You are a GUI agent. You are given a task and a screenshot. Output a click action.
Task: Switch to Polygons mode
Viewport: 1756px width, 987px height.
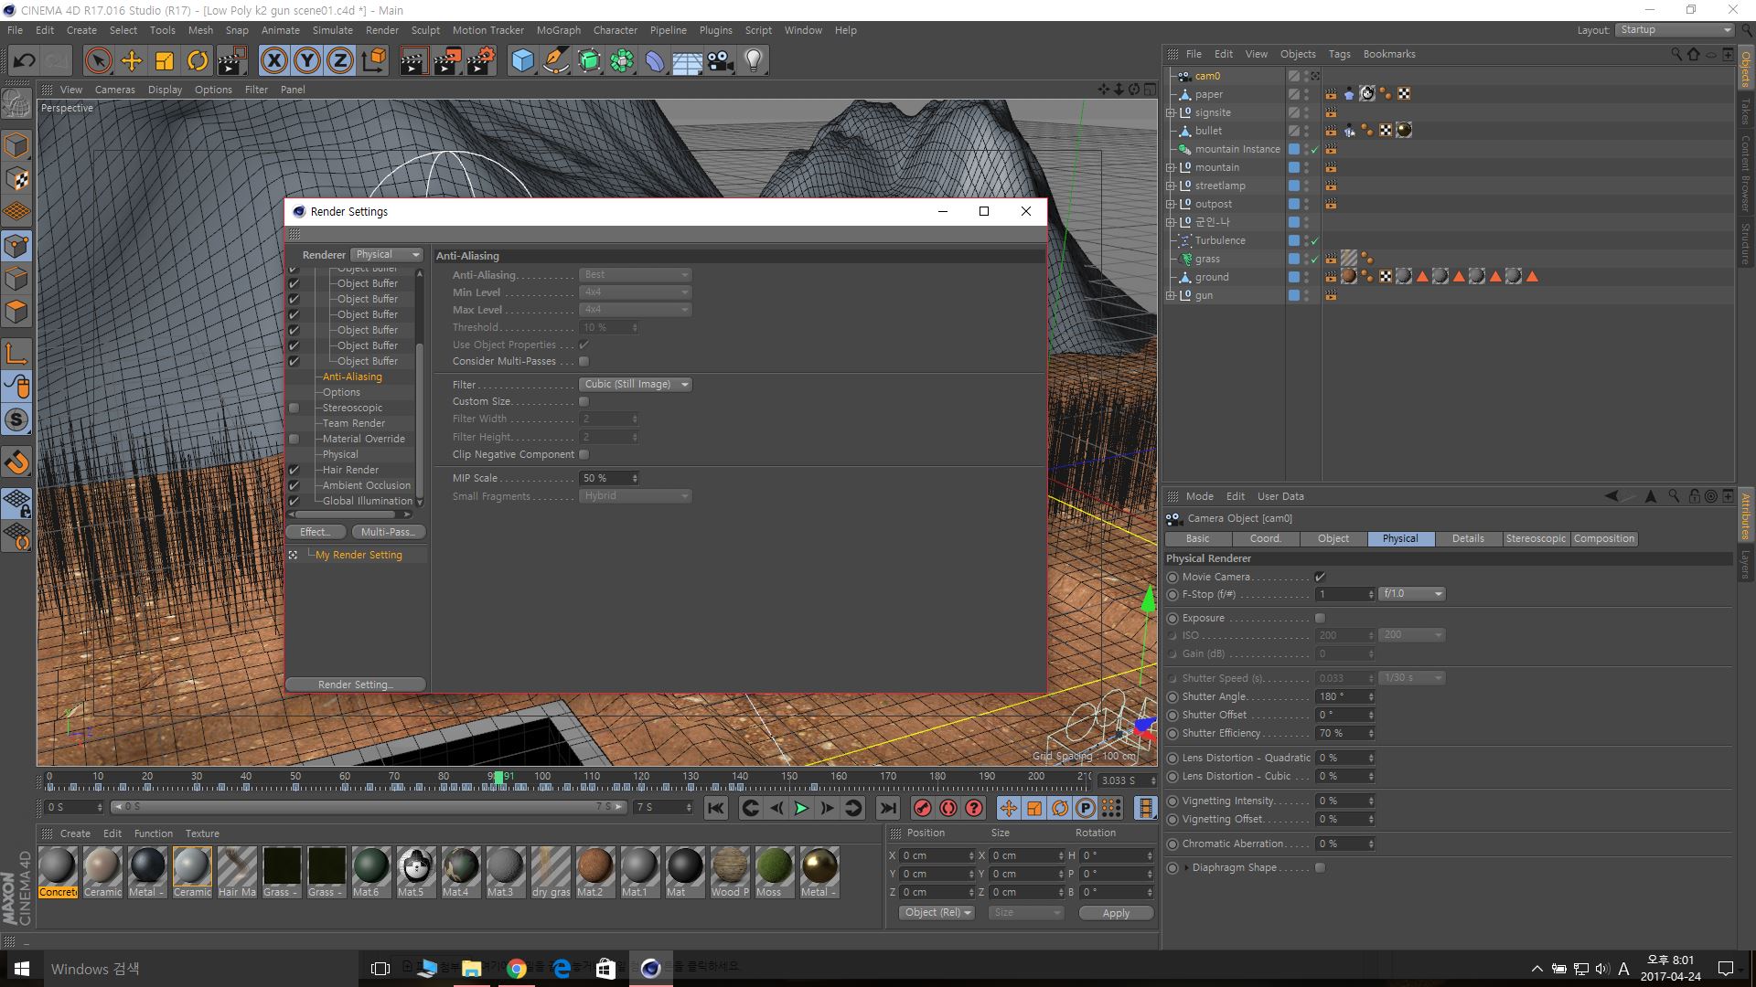(16, 312)
